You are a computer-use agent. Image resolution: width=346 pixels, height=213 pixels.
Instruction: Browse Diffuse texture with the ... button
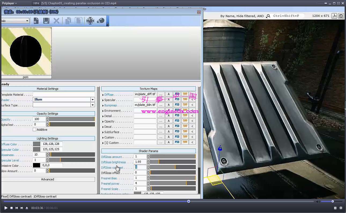161,94
